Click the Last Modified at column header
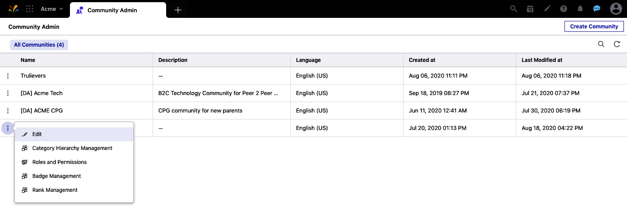The height and width of the screenshot is (208, 627). [542, 60]
